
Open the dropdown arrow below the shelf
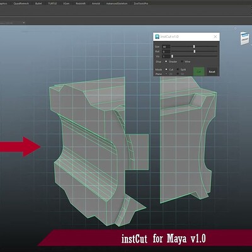coord(24,23)
